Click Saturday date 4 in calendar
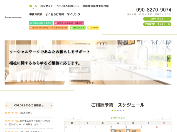Screen dimensions: 177x132 [142, 127]
